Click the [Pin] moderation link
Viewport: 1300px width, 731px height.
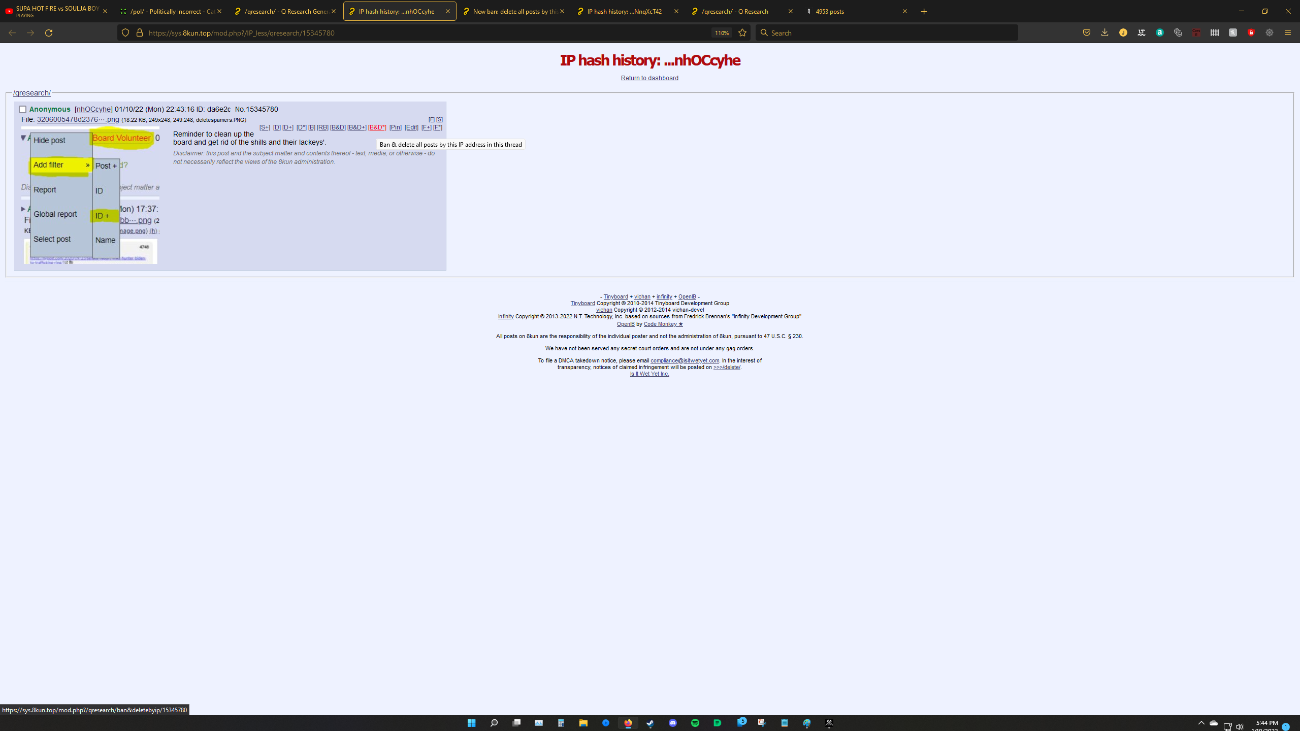coord(395,127)
